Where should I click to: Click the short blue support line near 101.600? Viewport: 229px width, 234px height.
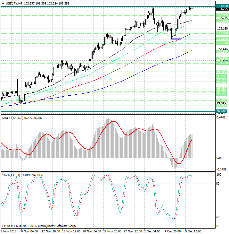pyautogui.click(x=176, y=39)
